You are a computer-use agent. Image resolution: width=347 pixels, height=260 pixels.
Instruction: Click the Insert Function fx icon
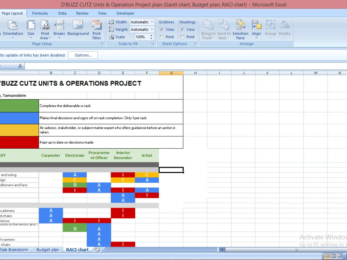20,66
